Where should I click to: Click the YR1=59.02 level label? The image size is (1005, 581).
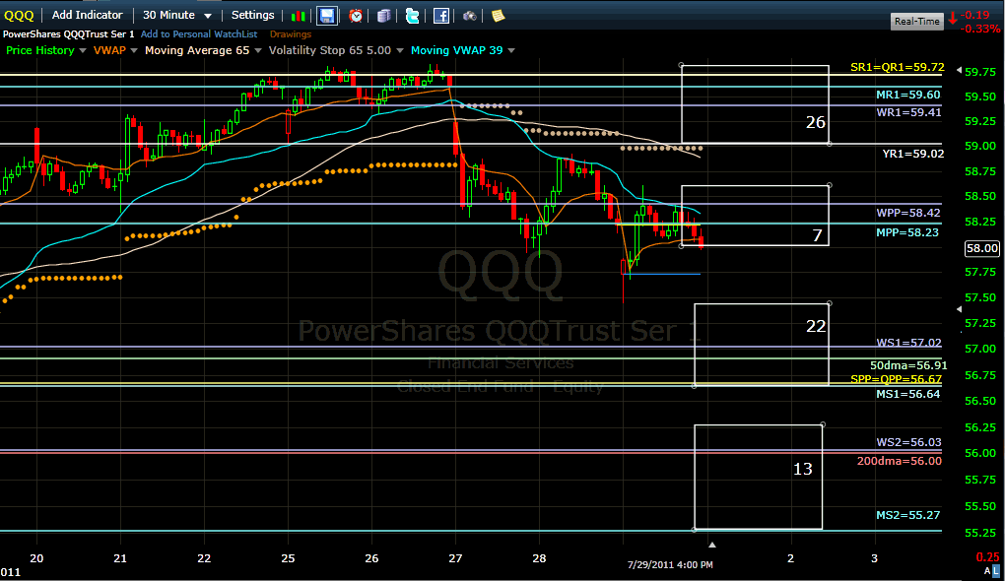pos(912,154)
